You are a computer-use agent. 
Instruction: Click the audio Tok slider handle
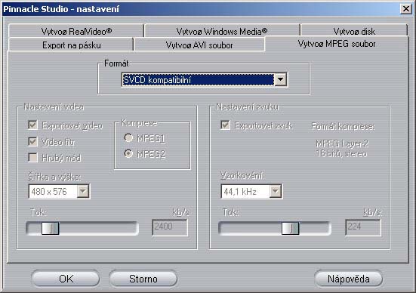click(290, 228)
